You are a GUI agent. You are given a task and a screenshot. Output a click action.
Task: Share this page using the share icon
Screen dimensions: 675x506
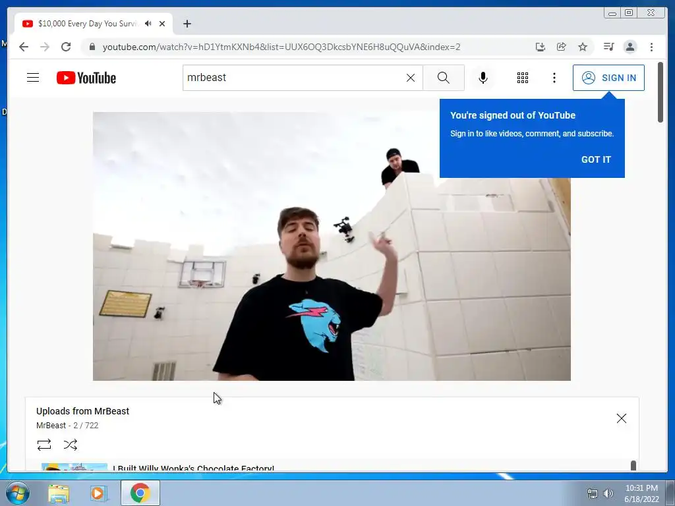pos(562,47)
